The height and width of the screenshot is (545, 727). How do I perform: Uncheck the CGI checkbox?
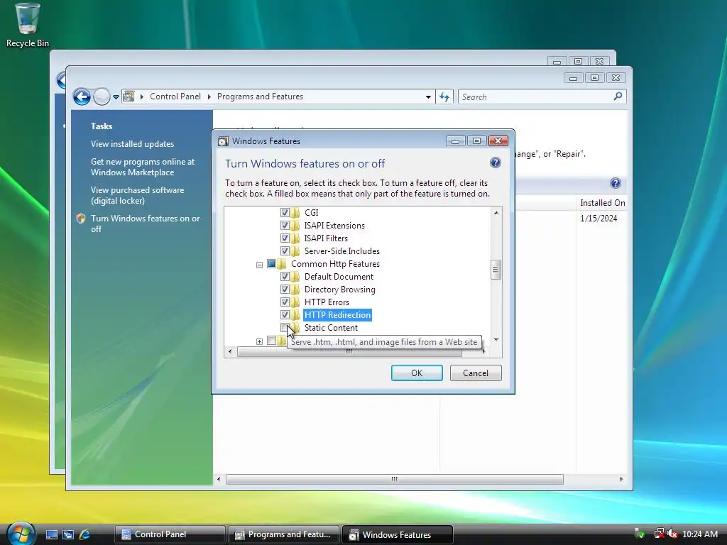pyautogui.click(x=285, y=213)
